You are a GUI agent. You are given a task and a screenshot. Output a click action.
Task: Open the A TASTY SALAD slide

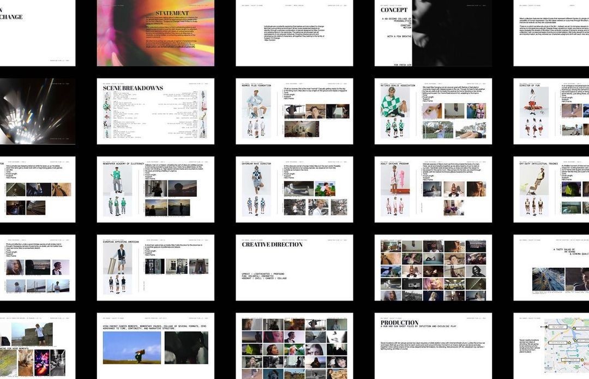[551, 267]
